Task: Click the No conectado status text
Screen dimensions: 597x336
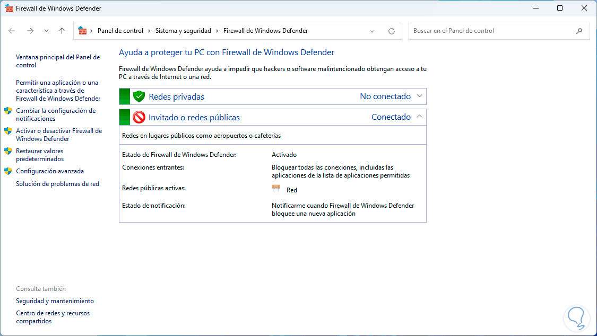Action: [x=385, y=96]
